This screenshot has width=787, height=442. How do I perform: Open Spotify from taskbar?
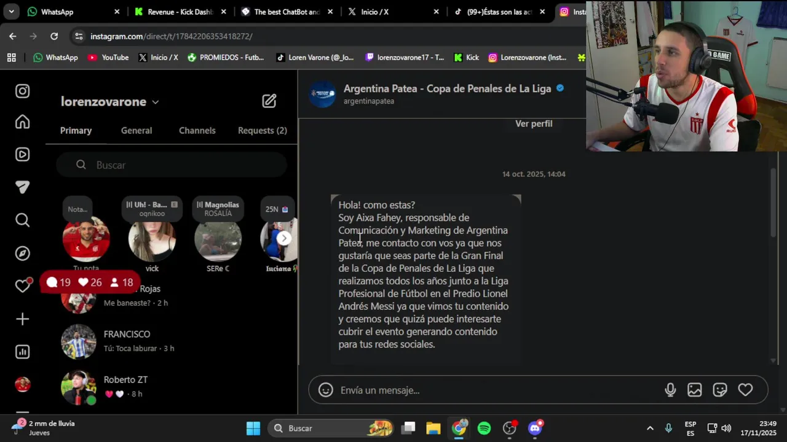coord(484,428)
